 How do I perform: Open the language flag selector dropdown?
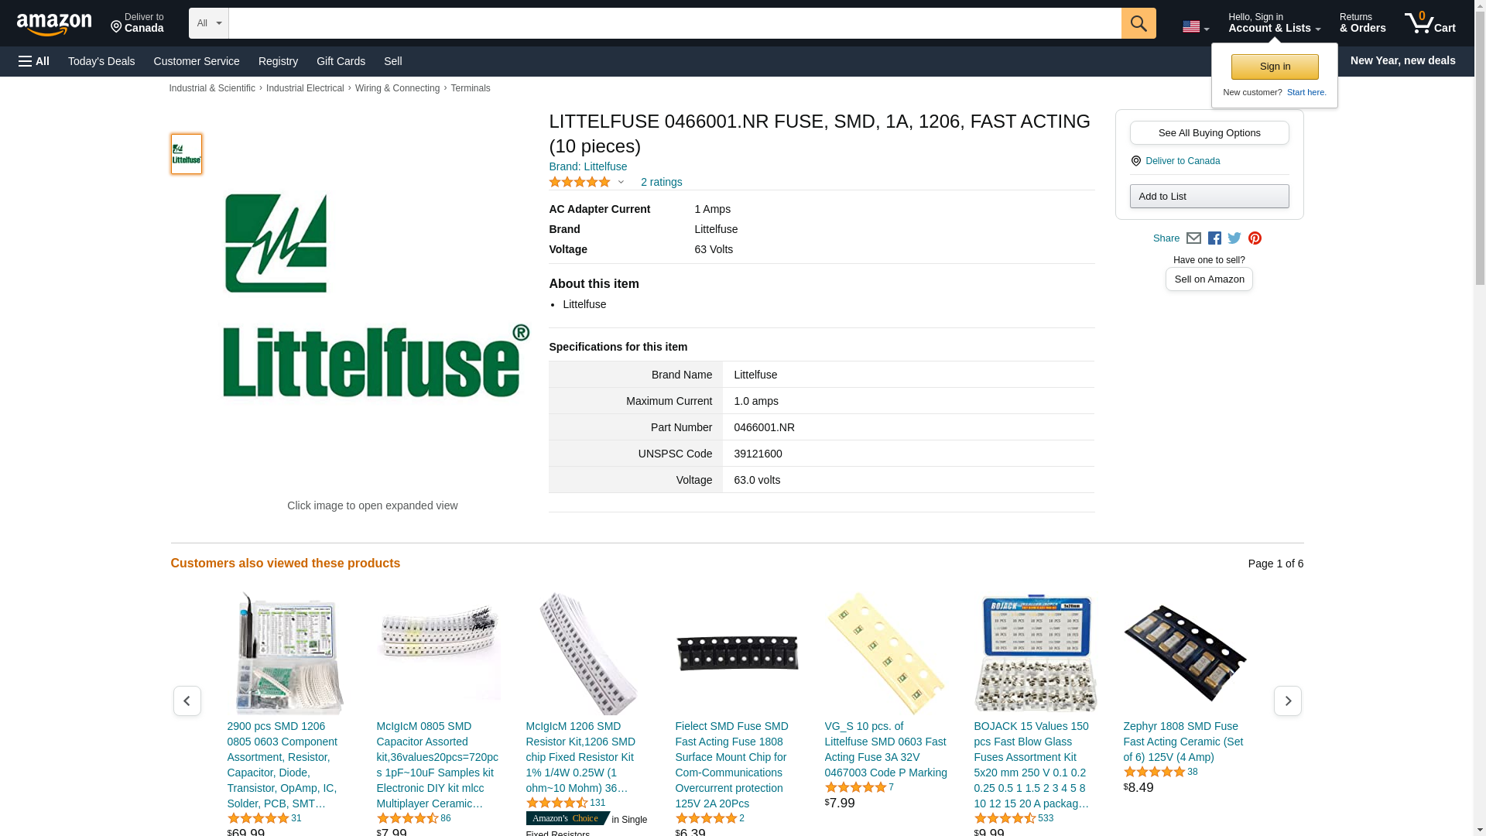tap(1196, 27)
